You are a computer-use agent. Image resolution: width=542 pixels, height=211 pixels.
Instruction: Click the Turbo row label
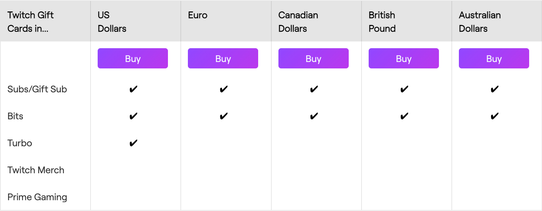tap(20, 143)
